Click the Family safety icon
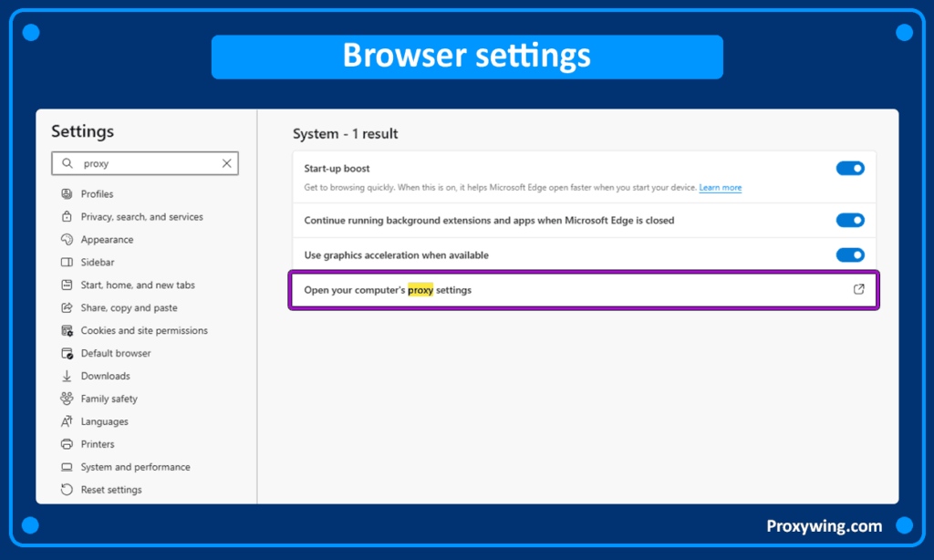The width and height of the screenshot is (934, 560). click(x=67, y=399)
